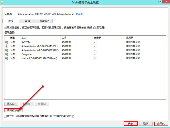Click the Administrator row user icon
Screen dimensions: 170x128
[7, 46]
